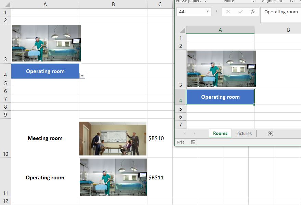Viewport: 301px width, 205px height.
Task: Select column B header in left sheet
Action: click(x=113, y=4)
